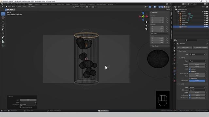This screenshot has width=209, height=117.
Task: Open the Scene properties tab icon
Action: (x=174, y=57)
